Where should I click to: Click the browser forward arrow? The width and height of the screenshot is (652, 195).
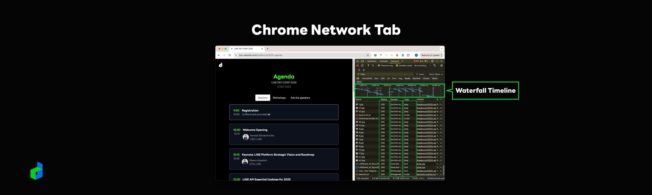pos(224,55)
